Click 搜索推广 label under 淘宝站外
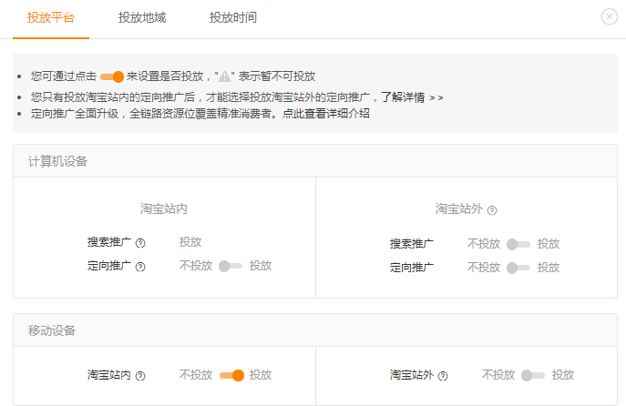 point(412,244)
